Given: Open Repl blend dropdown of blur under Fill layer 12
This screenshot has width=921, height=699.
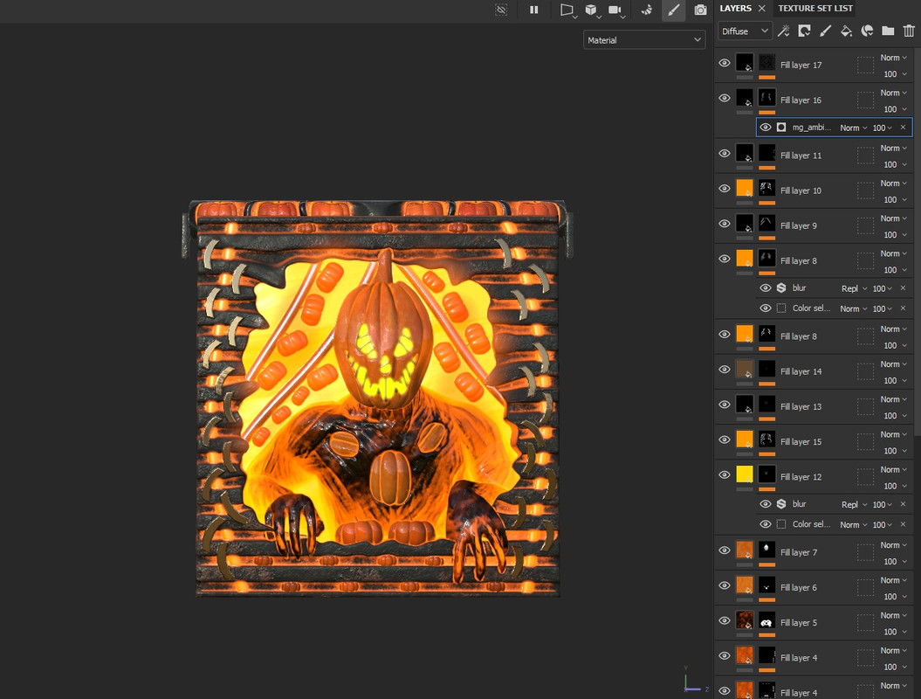Looking at the screenshot, I should pyautogui.click(x=854, y=504).
